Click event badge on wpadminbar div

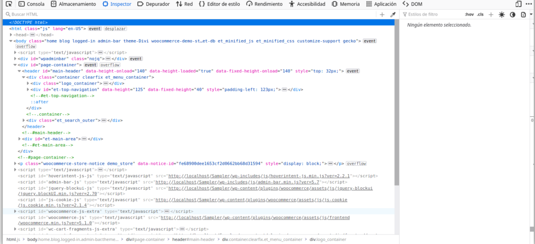135,58
